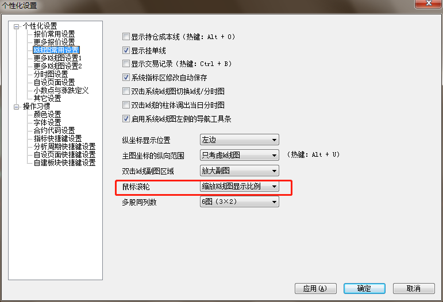Open 鼠标滚轮 dropdown
The width and height of the screenshot is (443, 302).
coord(239,186)
